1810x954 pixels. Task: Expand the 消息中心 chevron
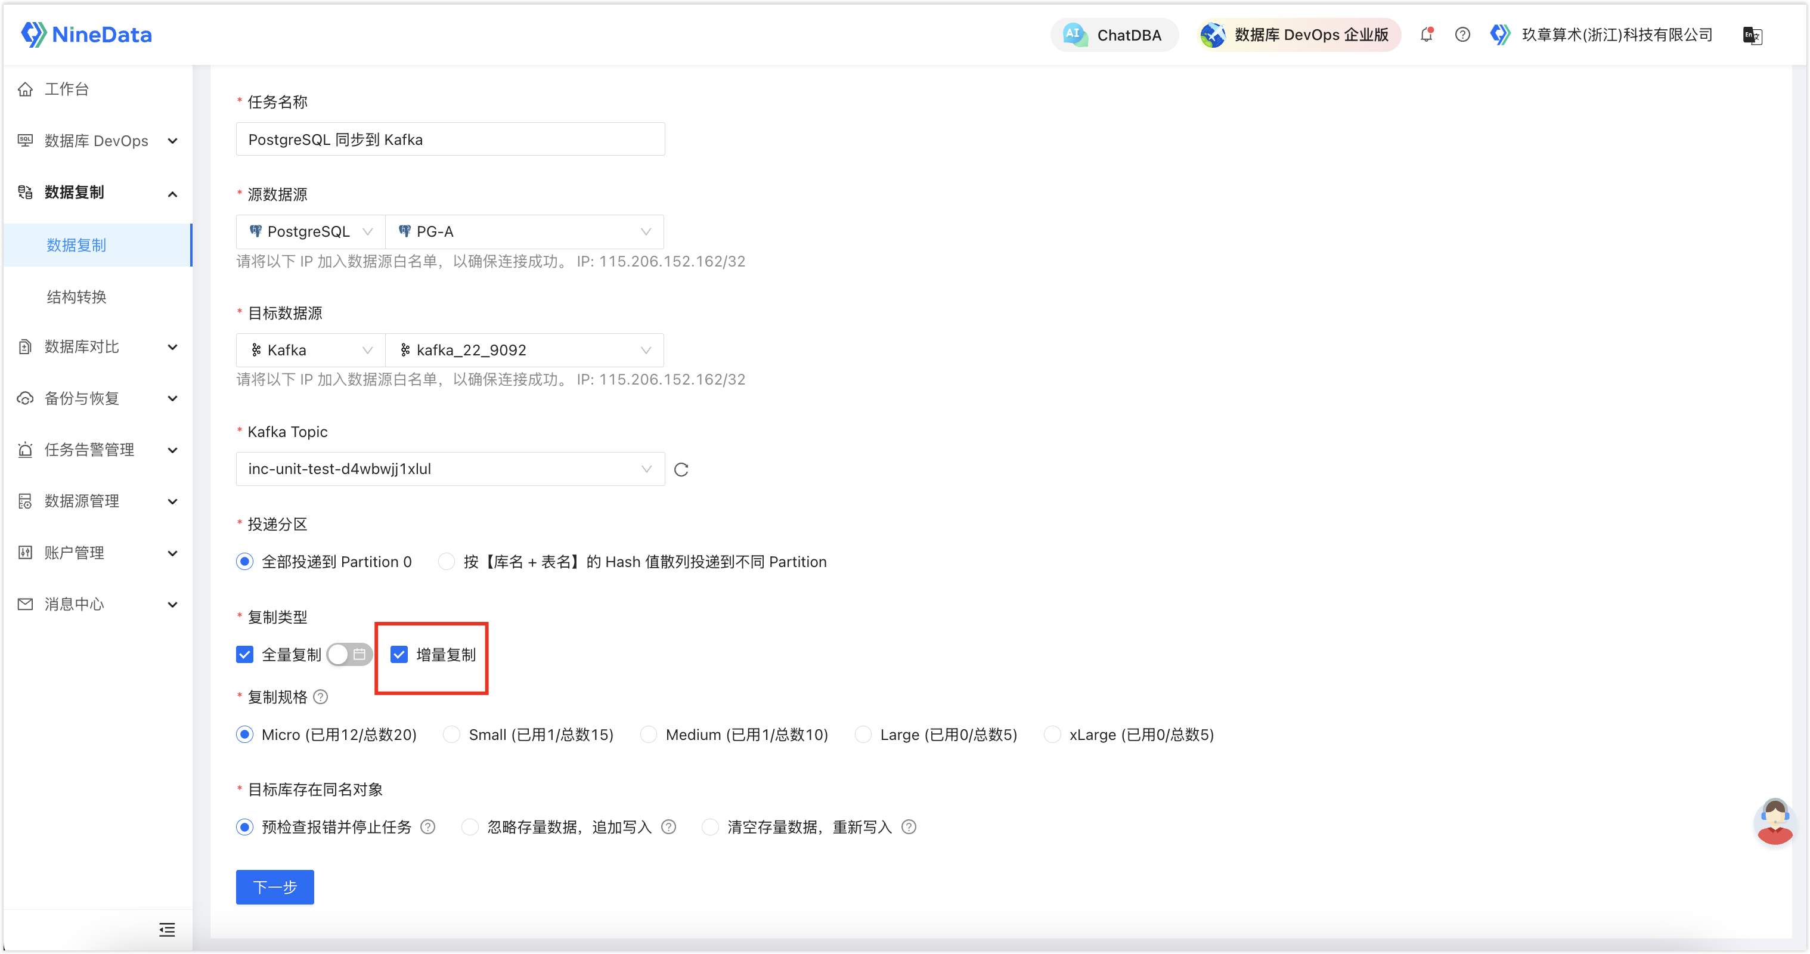tap(173, 605)
